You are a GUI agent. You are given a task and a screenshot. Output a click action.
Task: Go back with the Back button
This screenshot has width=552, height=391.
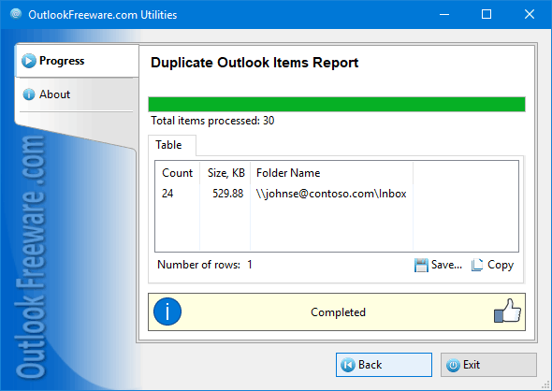(384, 365)
